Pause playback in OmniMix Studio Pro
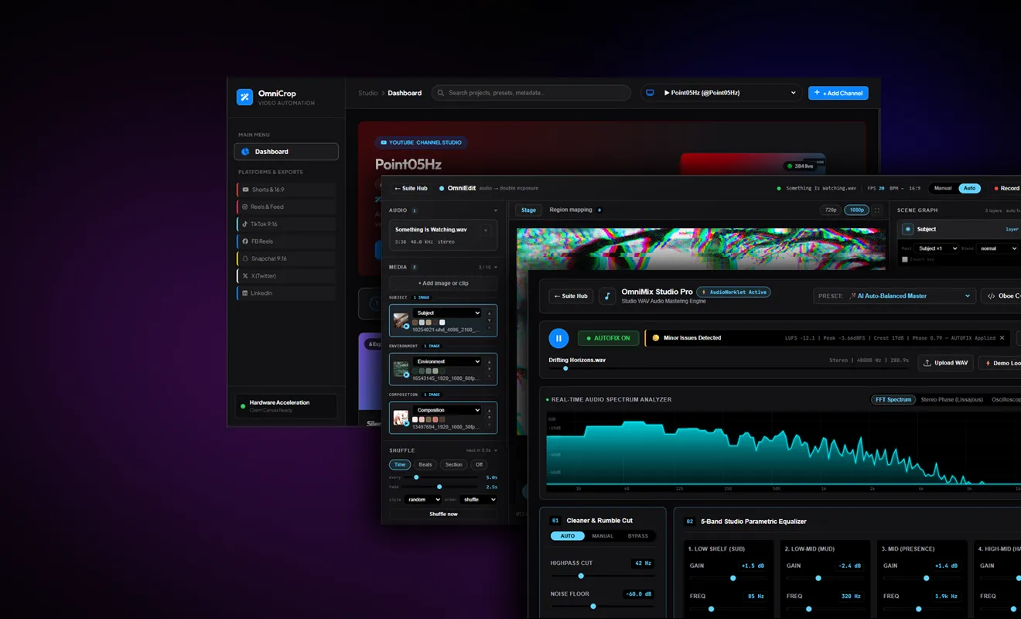Viewport: 1021px width, 619px height. (558, 338)
